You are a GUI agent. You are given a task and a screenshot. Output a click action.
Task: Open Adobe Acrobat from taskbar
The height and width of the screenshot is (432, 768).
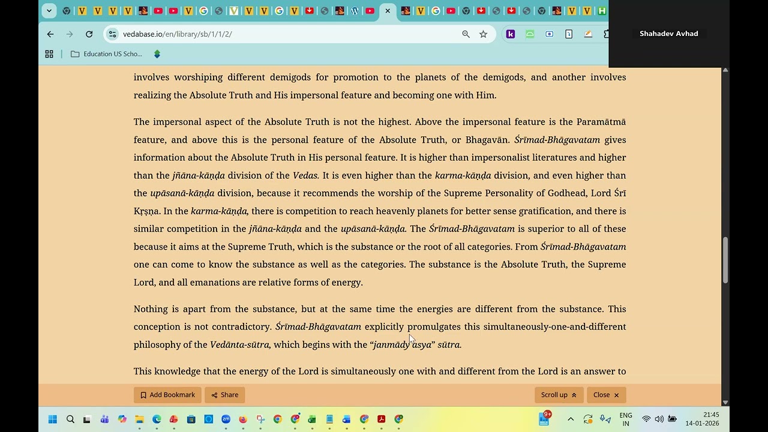click(381, 419)
